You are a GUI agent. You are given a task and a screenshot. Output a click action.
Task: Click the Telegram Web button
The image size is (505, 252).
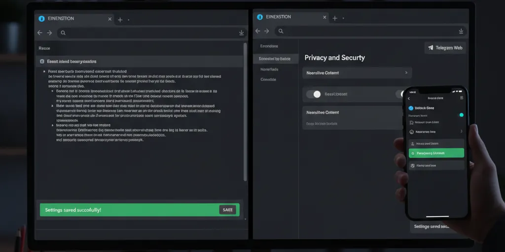445,48
